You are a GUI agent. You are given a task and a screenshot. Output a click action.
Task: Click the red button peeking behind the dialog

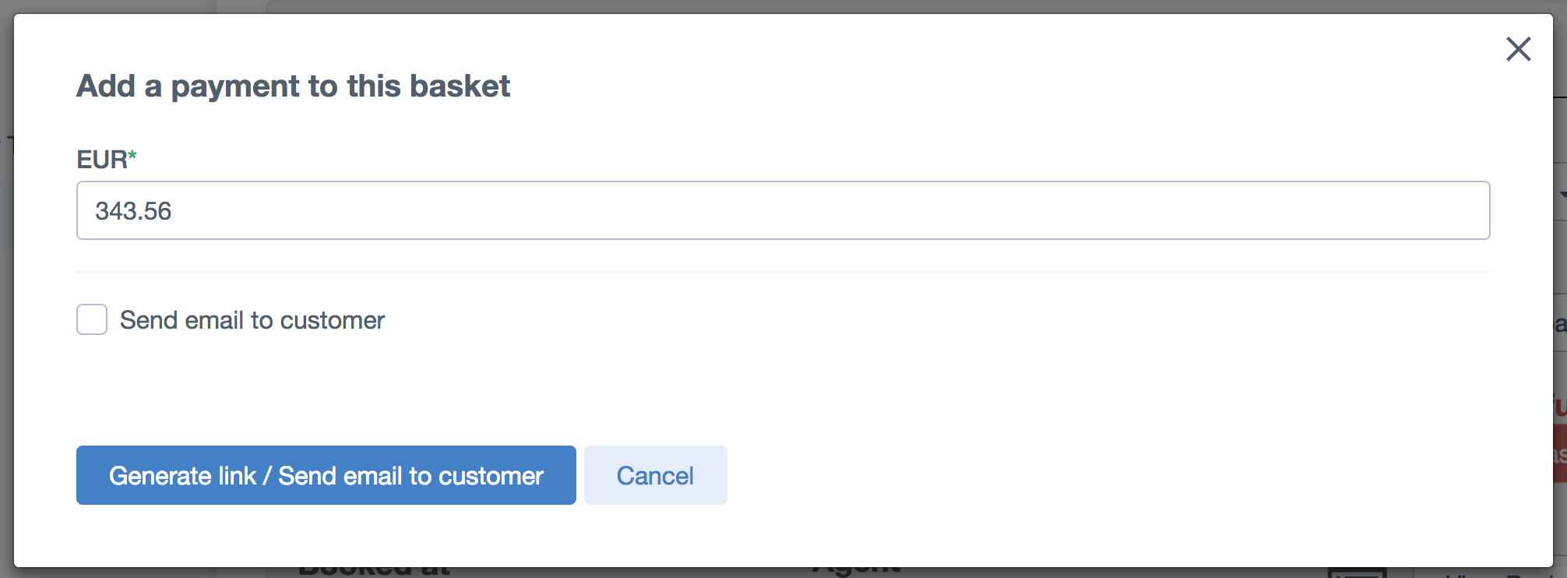(1560, 454)
